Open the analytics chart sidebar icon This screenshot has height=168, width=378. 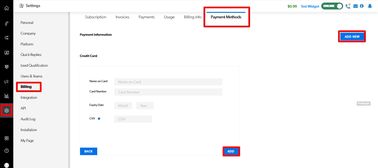pyautogui.click(x=7, y=96)
